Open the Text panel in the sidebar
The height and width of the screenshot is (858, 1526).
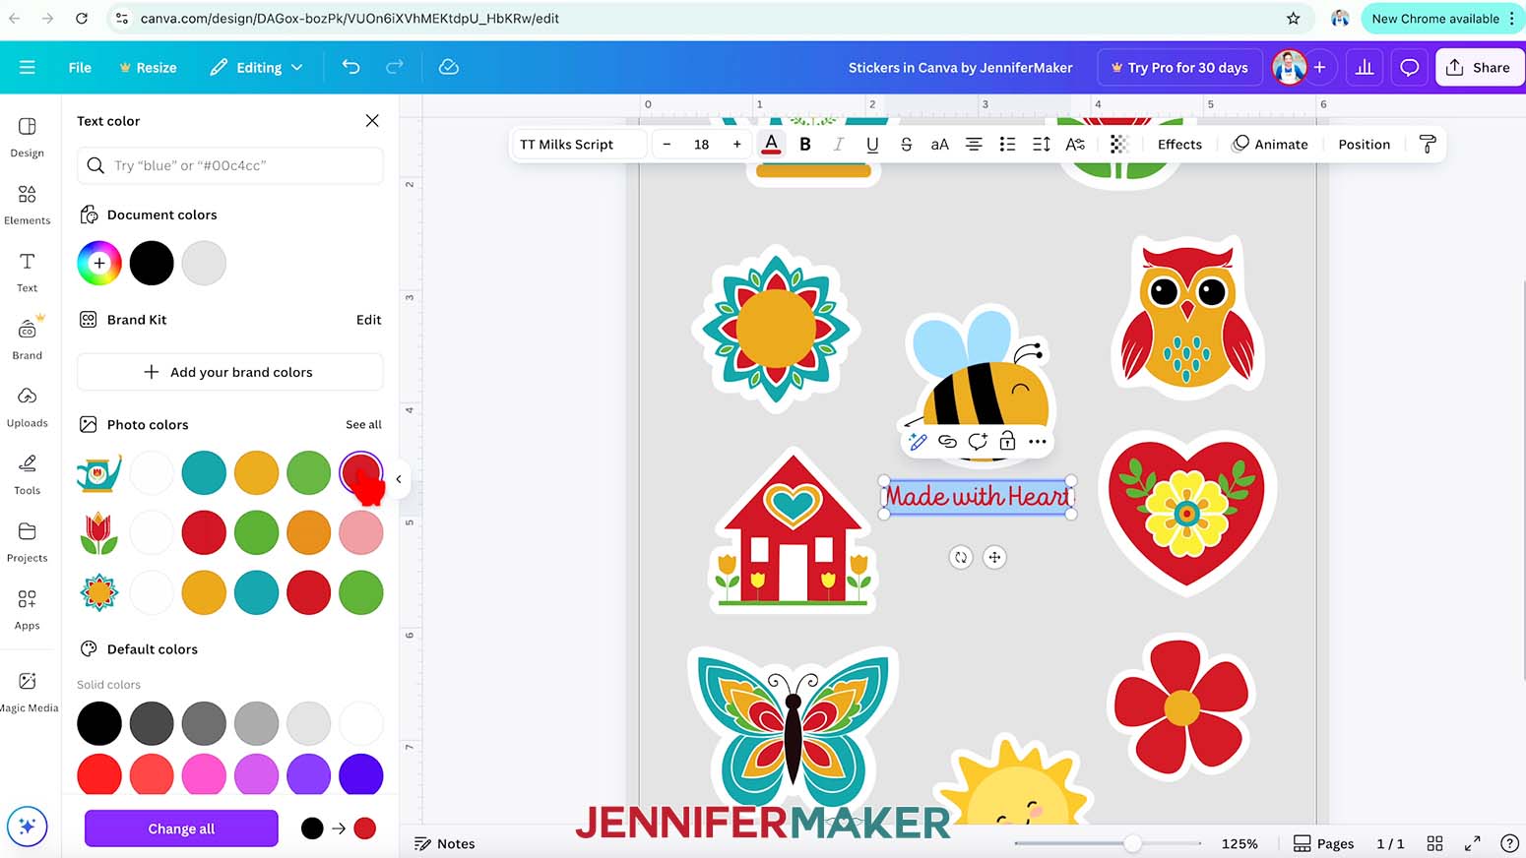click(x=28, y=272)
